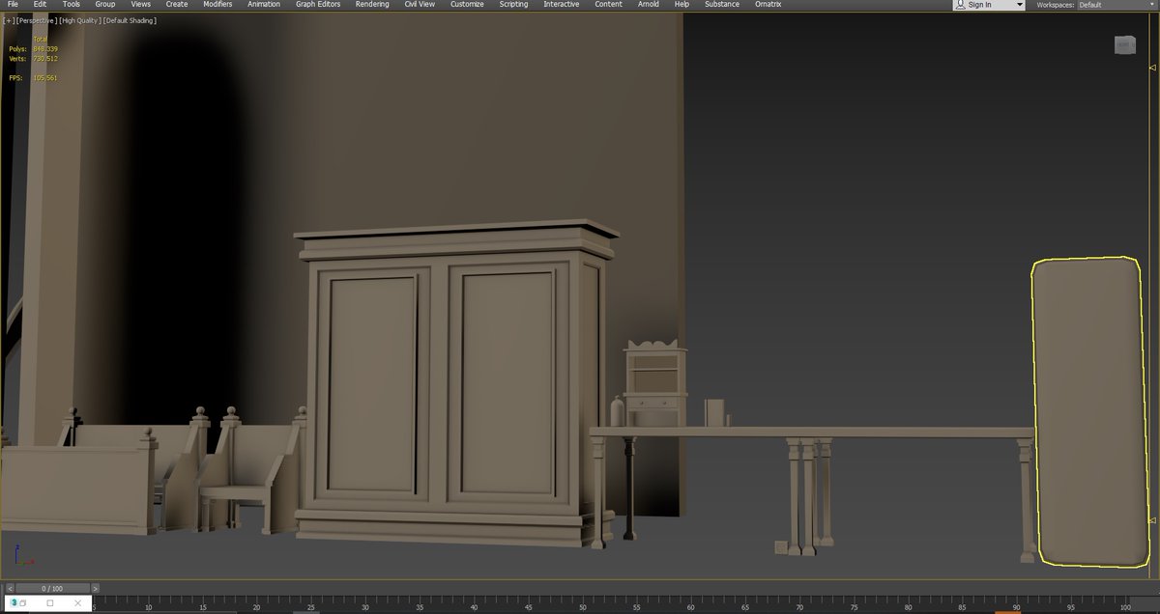
Task: Open the Scripting menu
Action: [513, 4]
